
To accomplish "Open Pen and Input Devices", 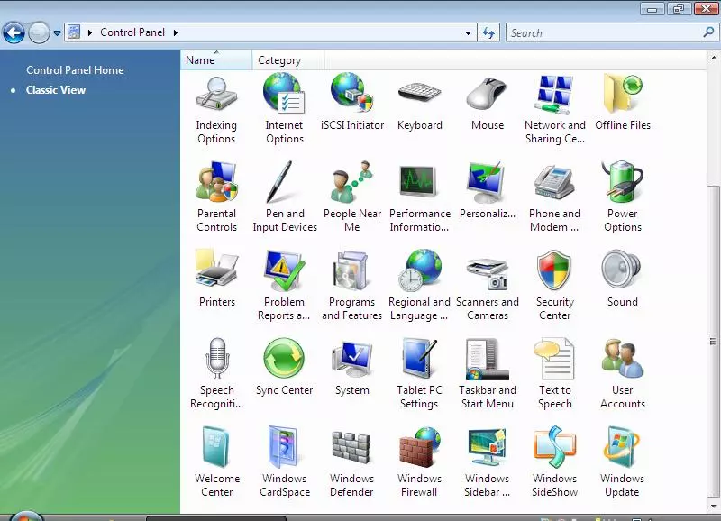I will [x=285, y=197].
